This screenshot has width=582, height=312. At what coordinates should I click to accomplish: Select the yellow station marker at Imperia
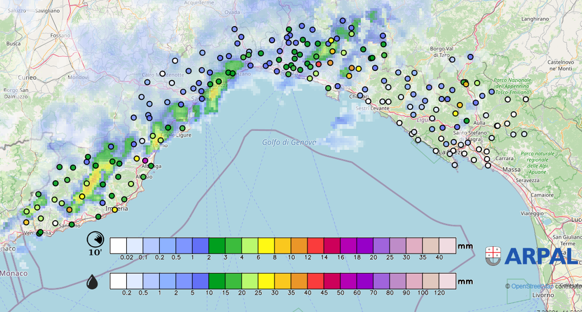[x=115, y=210]
